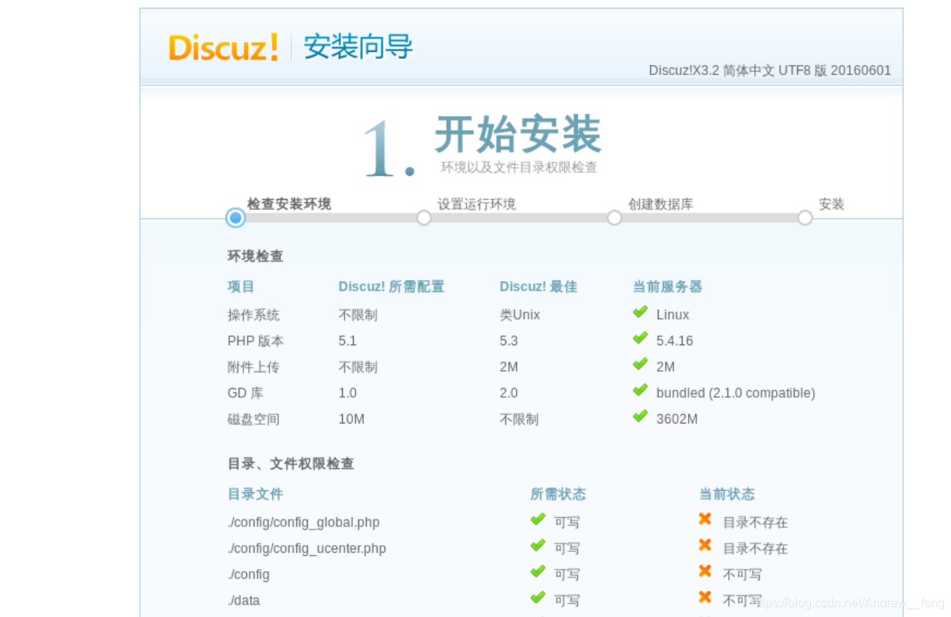Click the orange X for config_global.php

705,519
